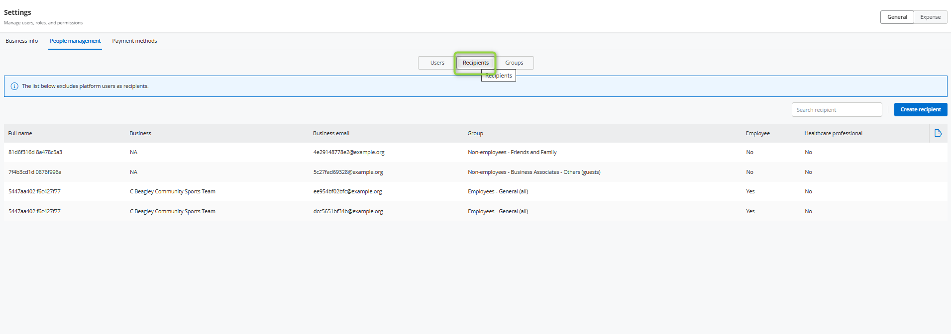Click the Business column header
Viewport: 951px width, 334px height.
[140, 133]
